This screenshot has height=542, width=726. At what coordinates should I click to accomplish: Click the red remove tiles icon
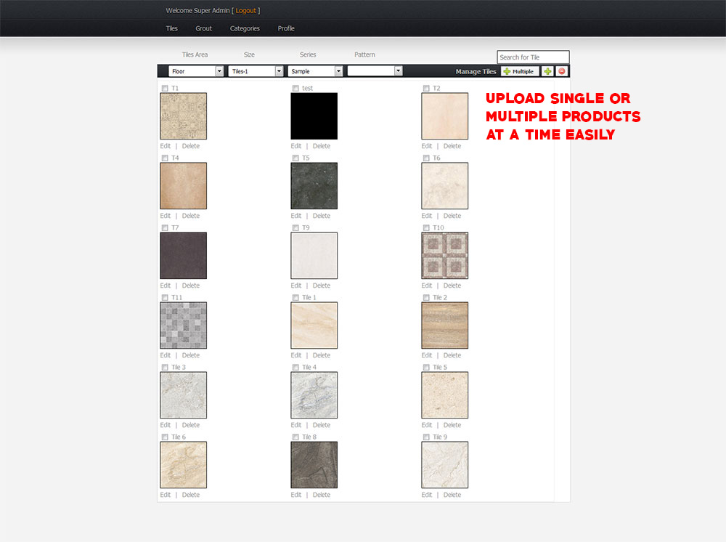(562, 71)
